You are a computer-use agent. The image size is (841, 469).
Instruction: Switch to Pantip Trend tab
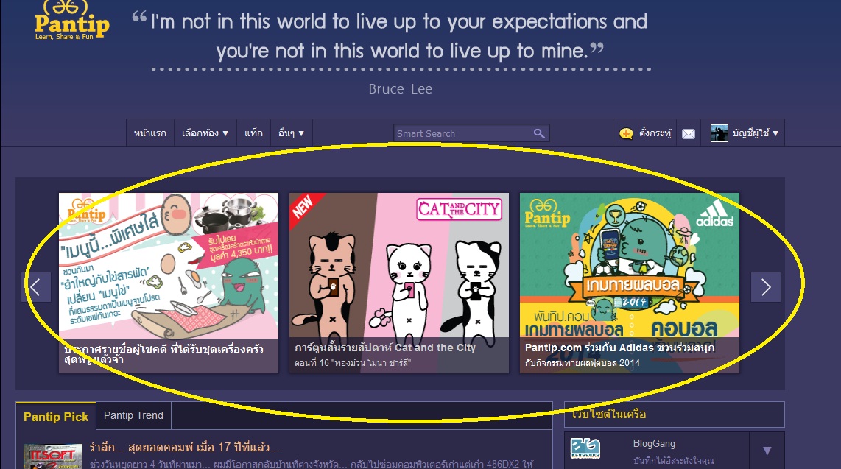click(133, 415)
